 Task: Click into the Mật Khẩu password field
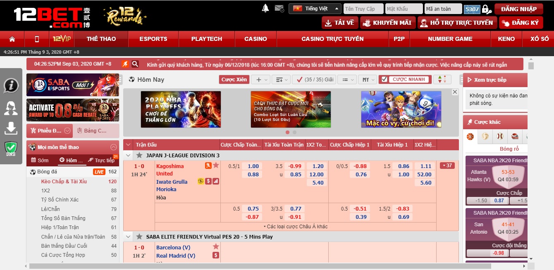(x=404, y=9)
